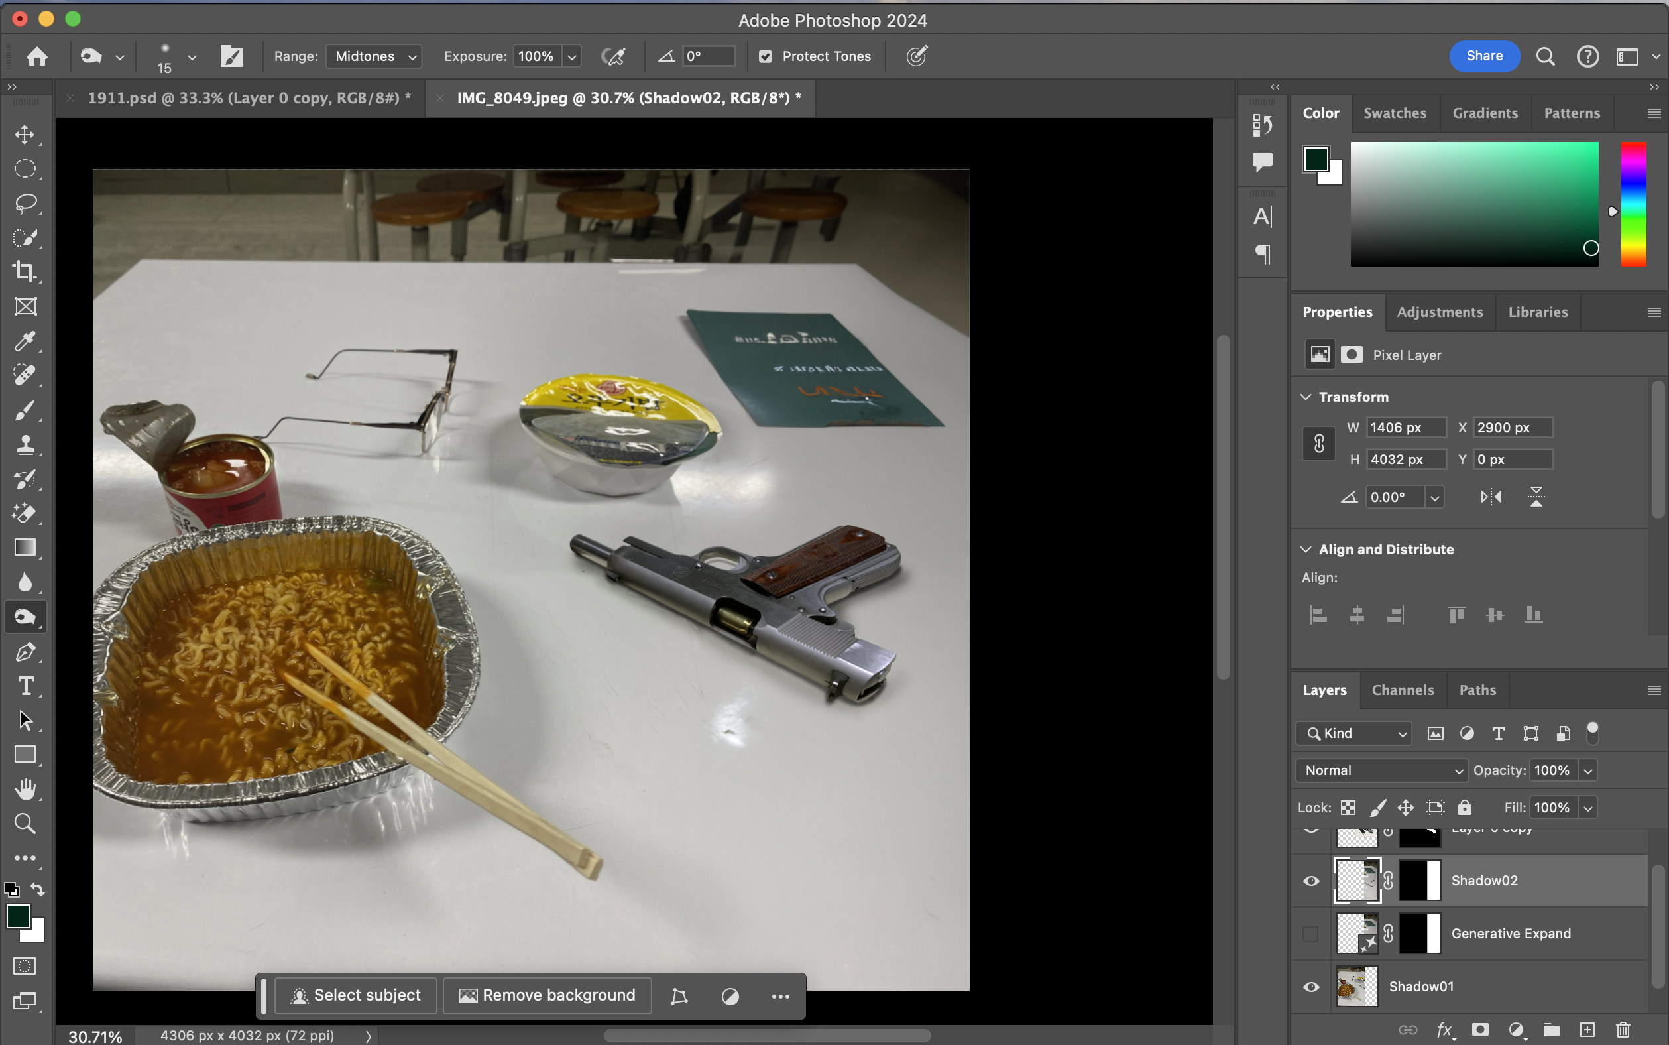
Task: Hide the Shadow02 layer
Action: pos(1310,881)
